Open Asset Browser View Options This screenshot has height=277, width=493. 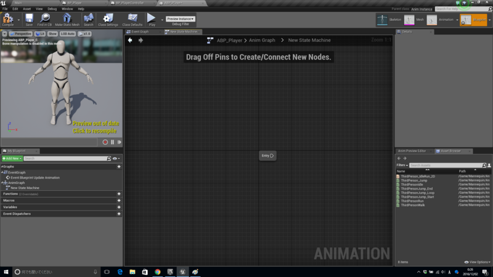pyautogui.click(x=477, y=262)
